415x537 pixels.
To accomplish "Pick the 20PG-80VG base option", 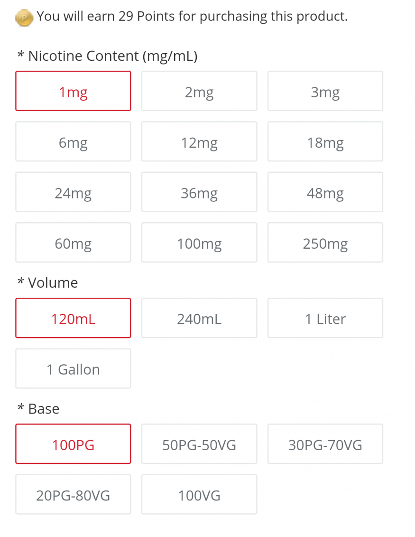I will 73,494.
